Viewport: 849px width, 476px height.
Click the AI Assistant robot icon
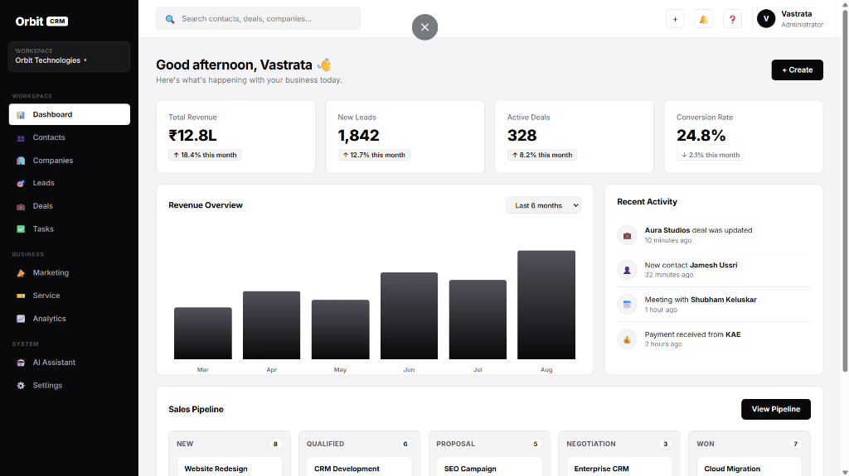tap(21, 363)
